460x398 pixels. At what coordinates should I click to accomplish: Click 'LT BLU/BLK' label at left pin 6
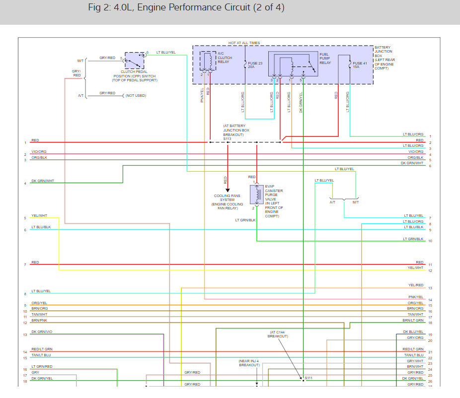(x=41, y=227)
